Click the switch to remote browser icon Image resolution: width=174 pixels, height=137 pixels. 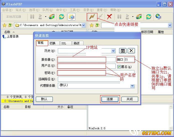[x=71, y=17]
